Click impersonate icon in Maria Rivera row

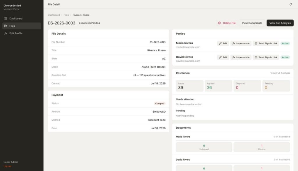[x=234, y=43]
